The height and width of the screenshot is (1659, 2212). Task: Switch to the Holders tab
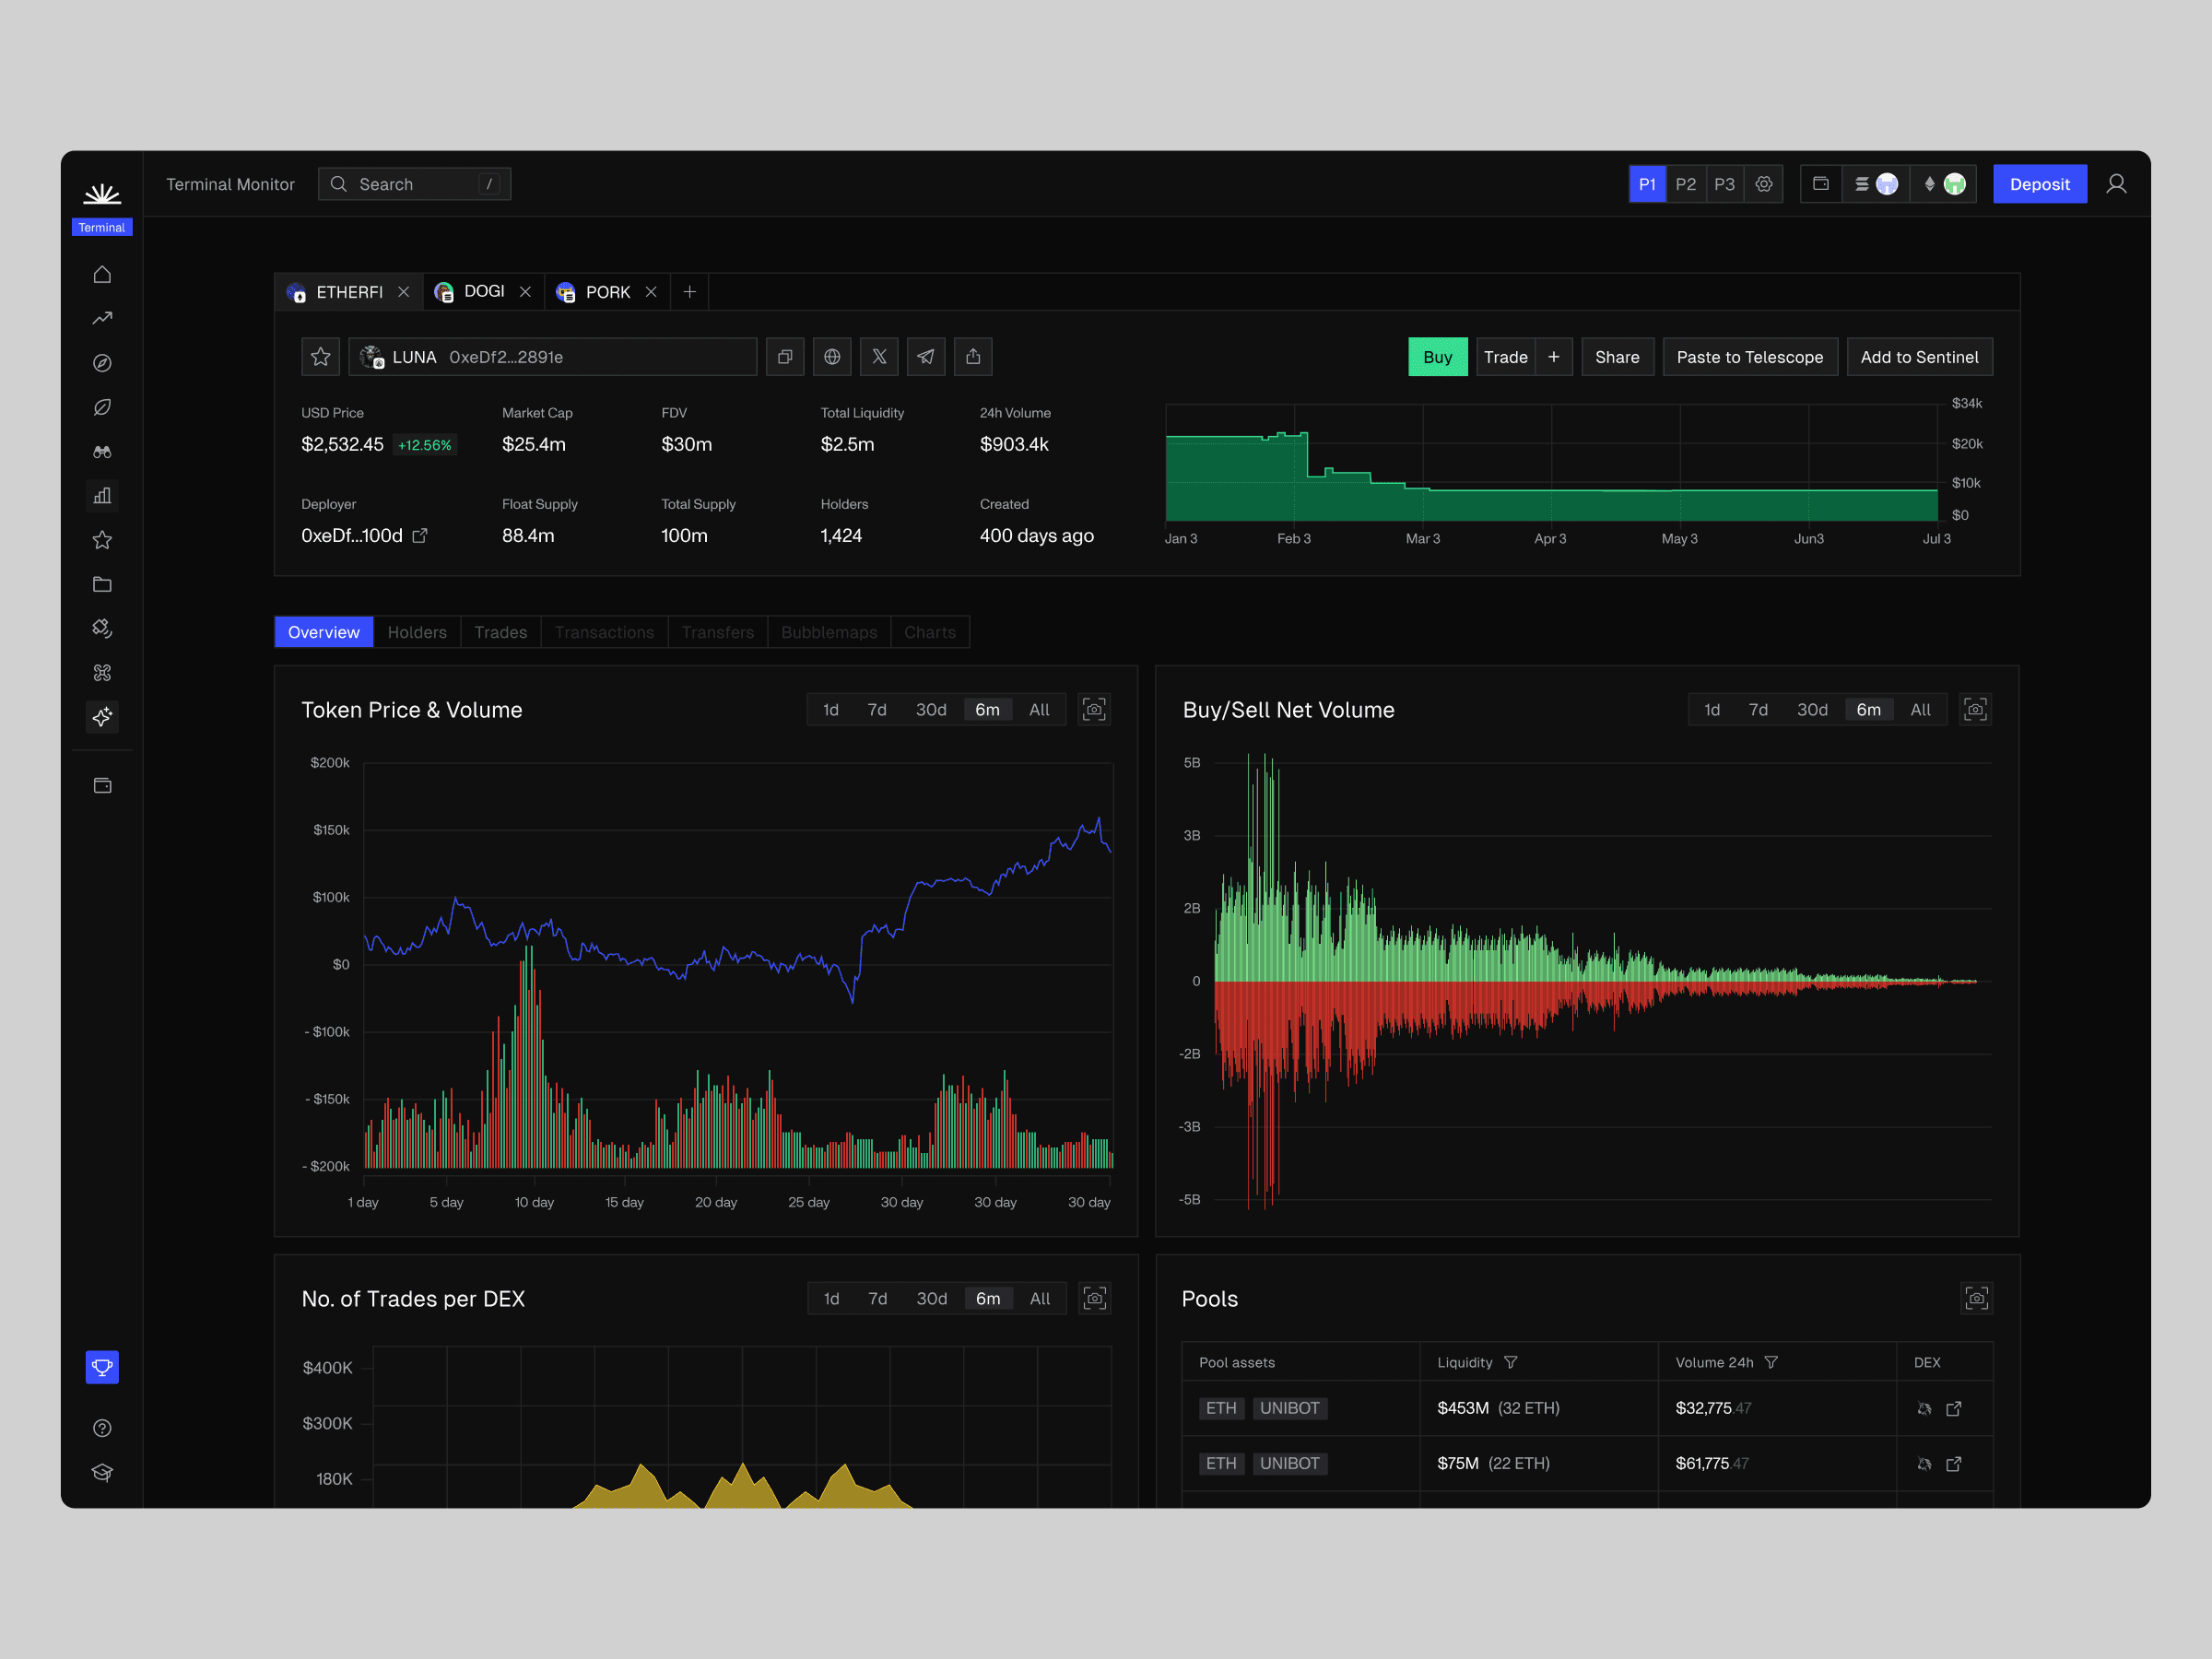click(x=417, y=632)
